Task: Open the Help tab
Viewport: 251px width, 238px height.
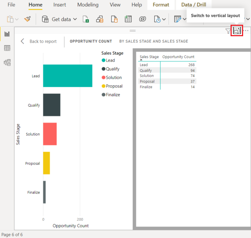Action: [137, 5]
